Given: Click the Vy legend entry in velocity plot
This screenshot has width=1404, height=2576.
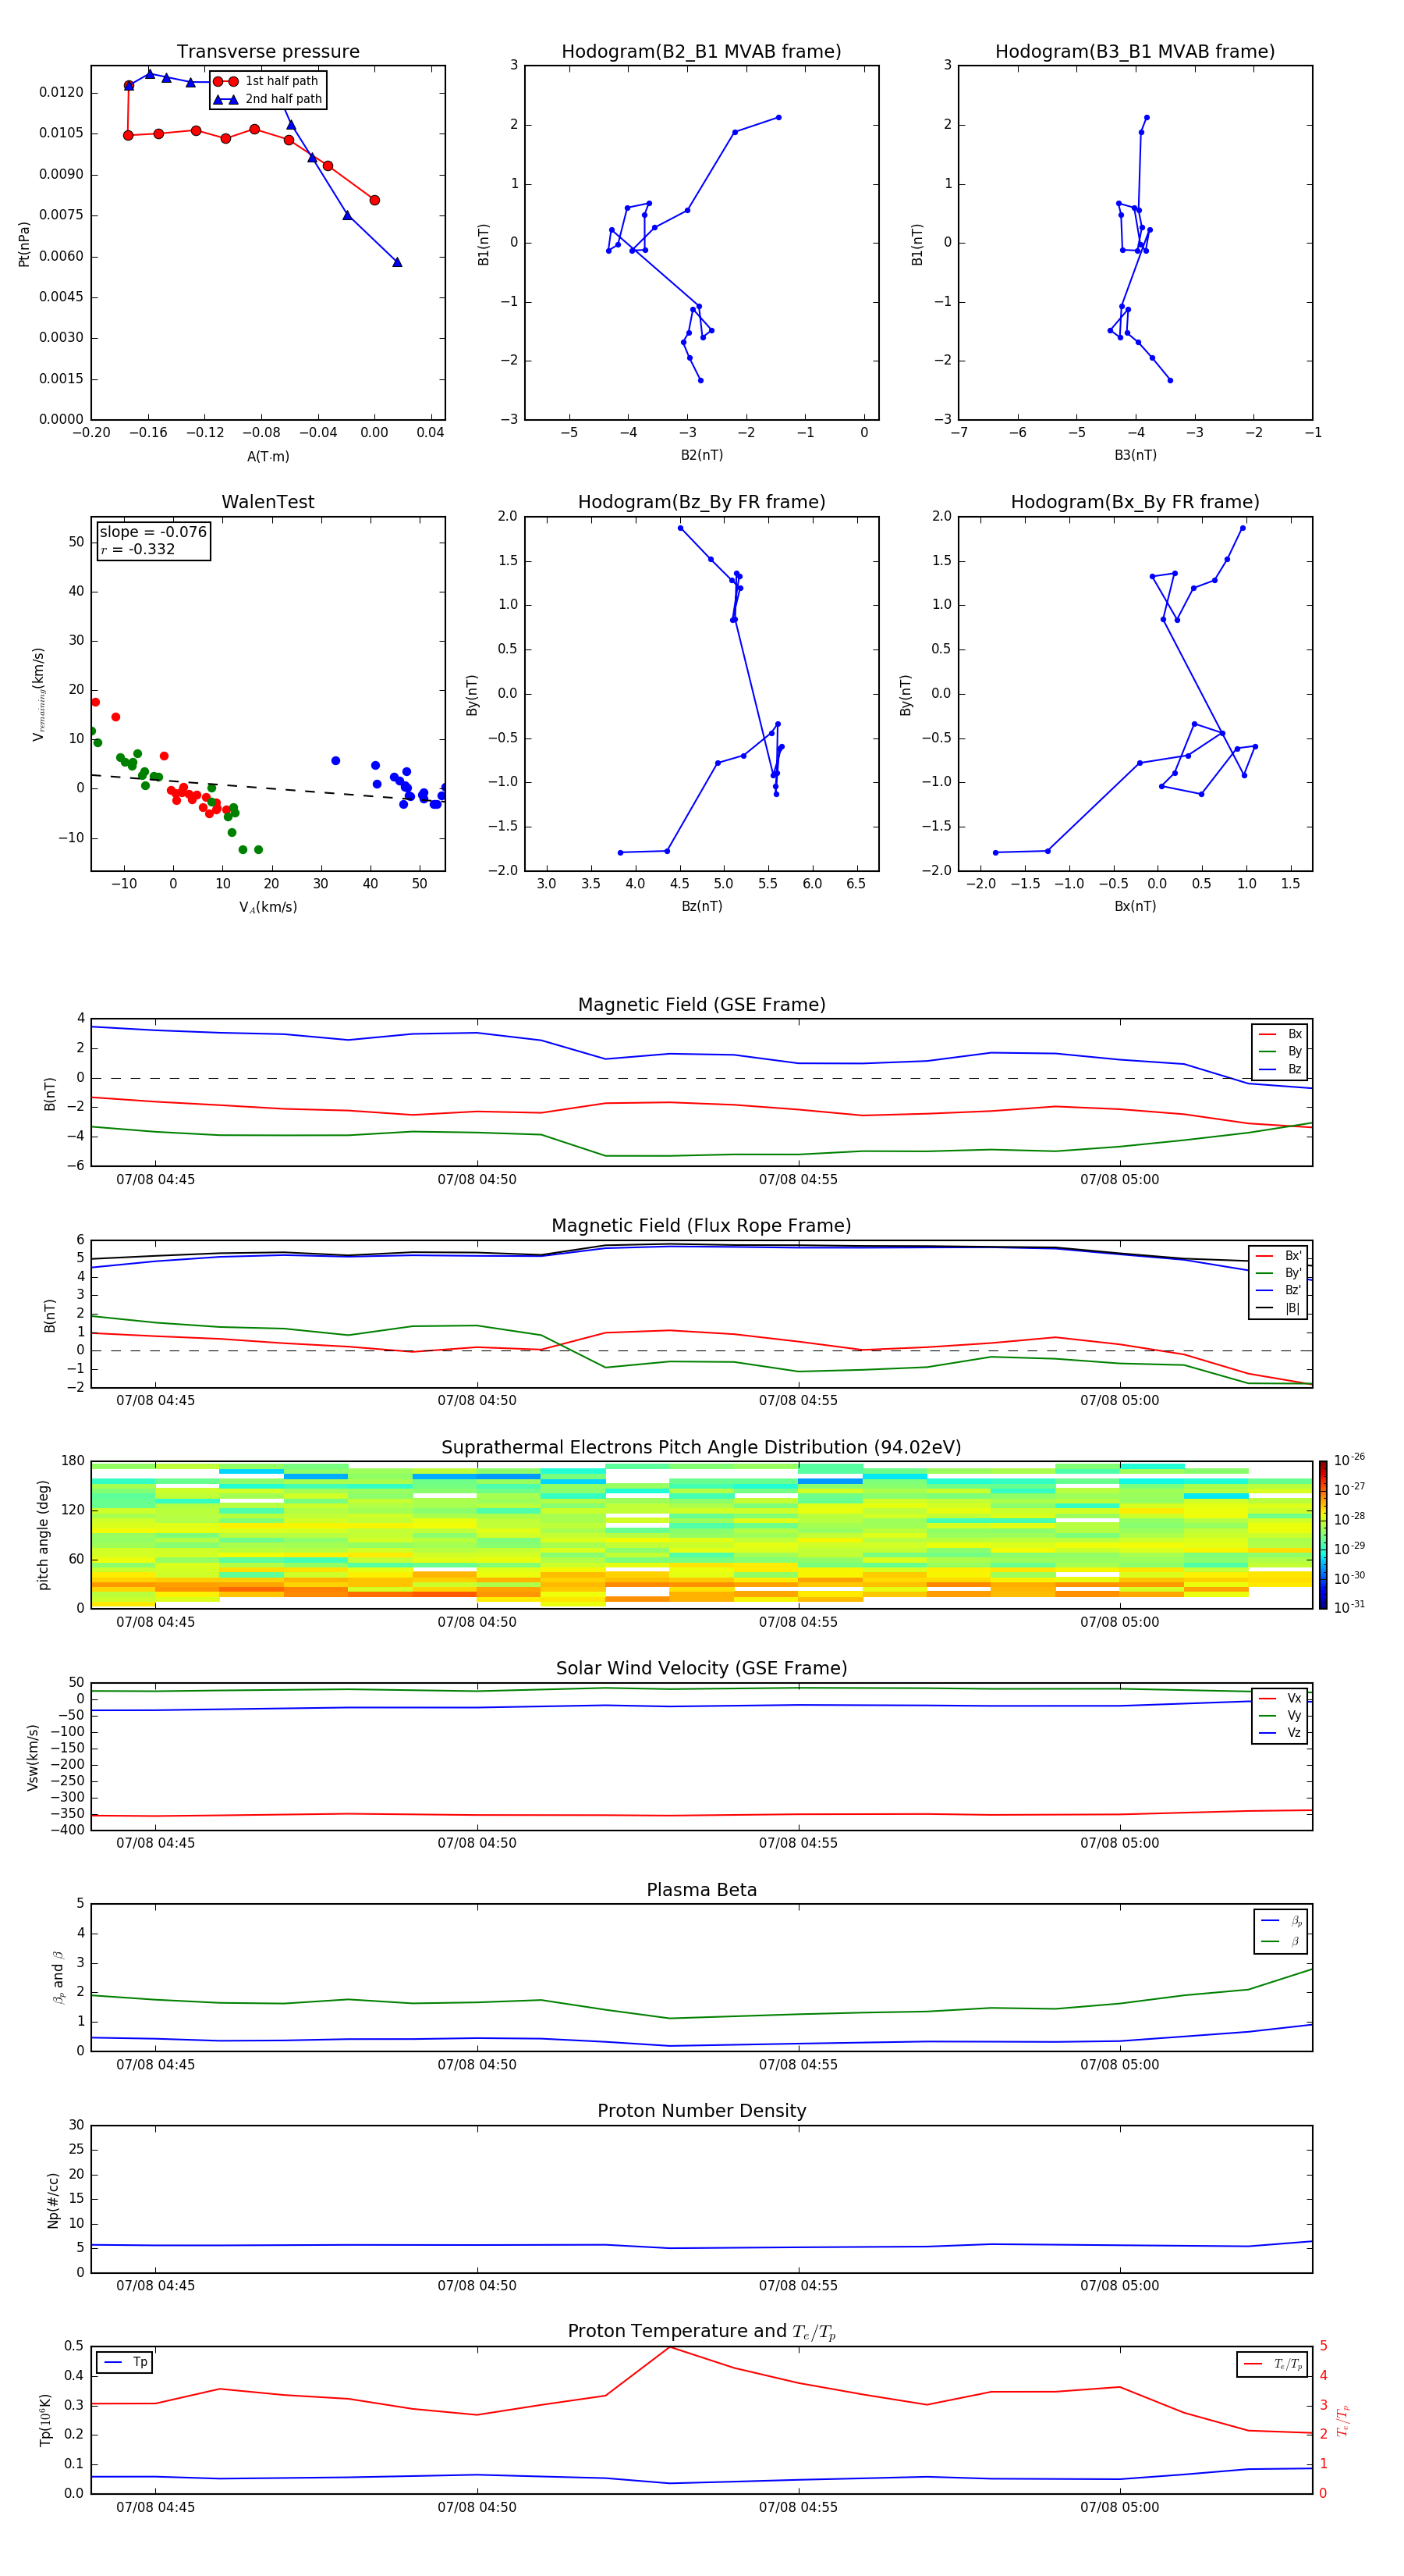Looking at the screenshot, I should tap(1280, 1715).
